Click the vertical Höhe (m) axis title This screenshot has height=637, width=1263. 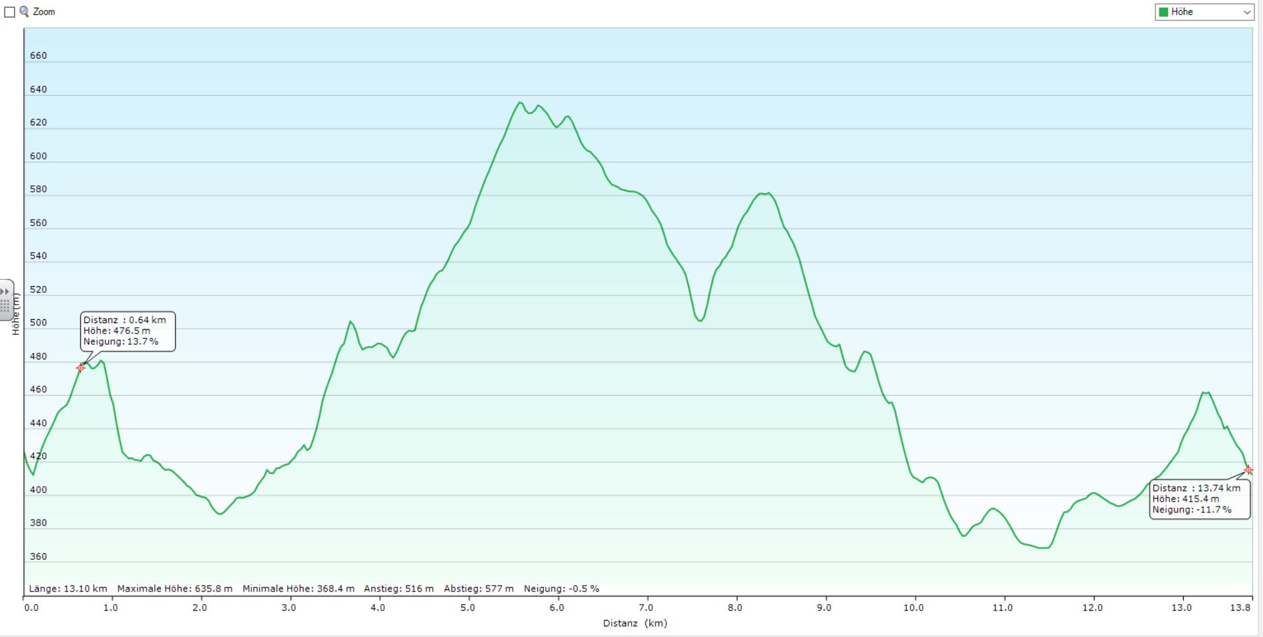point(16,315)
